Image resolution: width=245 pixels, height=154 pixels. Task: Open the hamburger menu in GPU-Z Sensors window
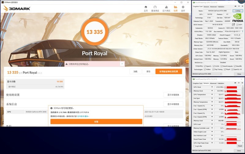click(242, 83)
